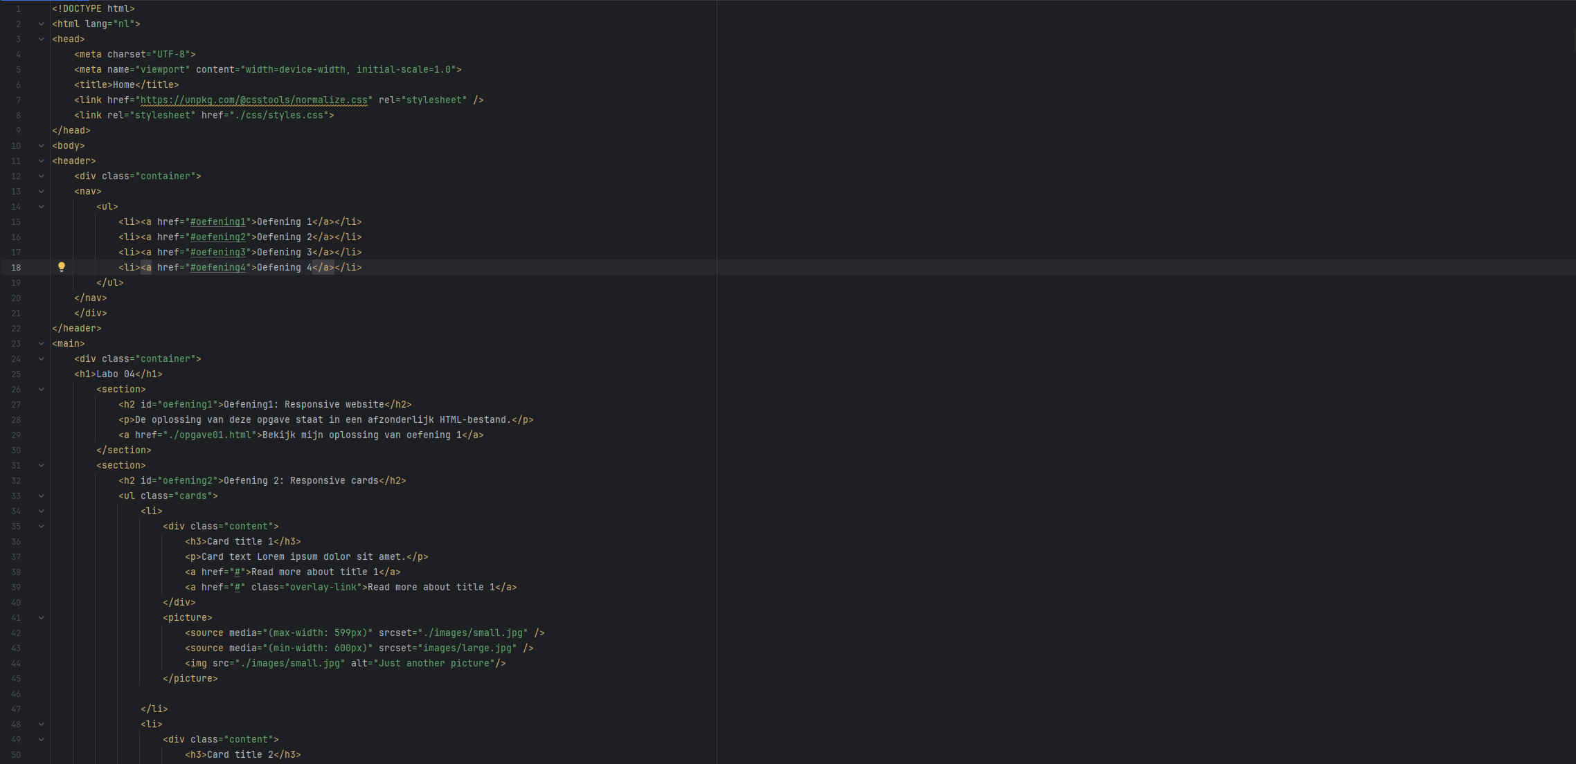The height and width of the screenshot is (764, 1576).
Task: Click the charset "UTF-8" value
Action: pos(171,55)
